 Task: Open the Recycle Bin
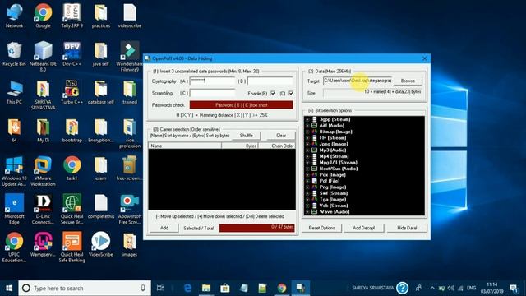point(14,53)
